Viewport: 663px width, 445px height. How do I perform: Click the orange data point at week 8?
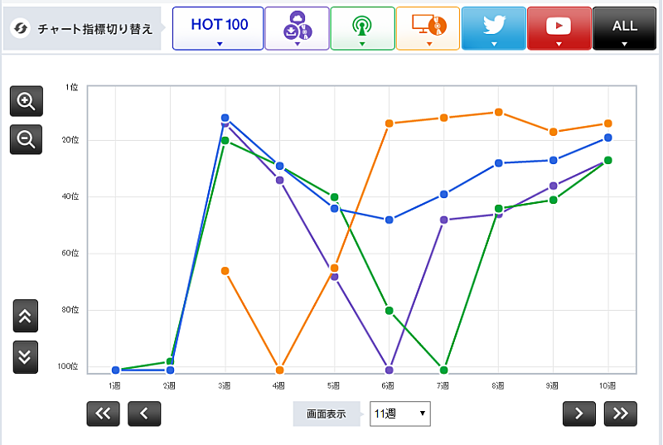498,112
